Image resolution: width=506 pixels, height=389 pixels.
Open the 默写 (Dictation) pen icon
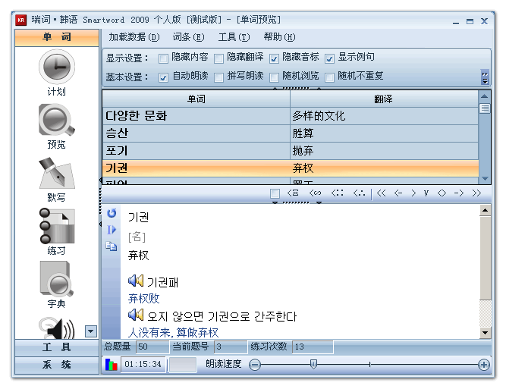click(x=57, y=173)
